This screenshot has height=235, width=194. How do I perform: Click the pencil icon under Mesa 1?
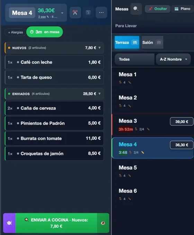130,82
